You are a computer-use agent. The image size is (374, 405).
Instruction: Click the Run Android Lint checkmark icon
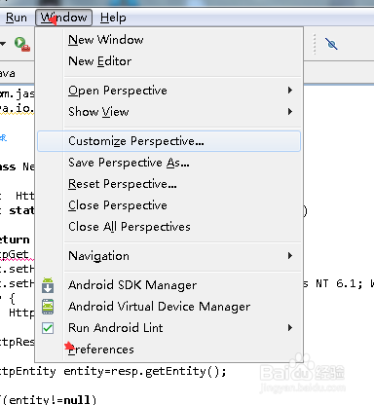coord(48,328)
